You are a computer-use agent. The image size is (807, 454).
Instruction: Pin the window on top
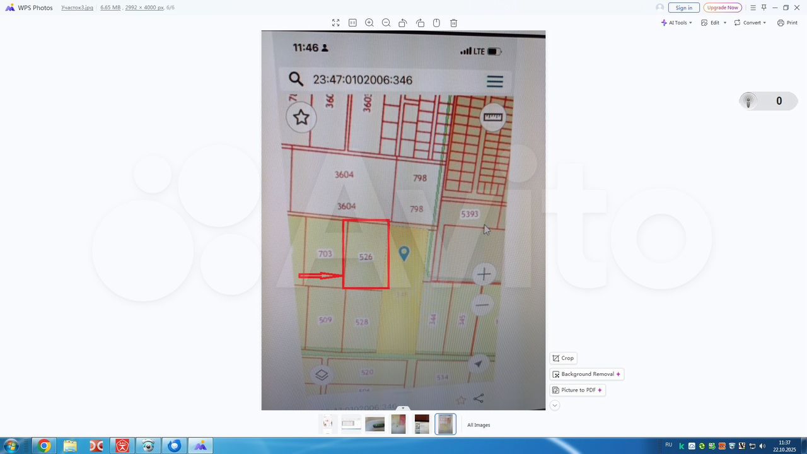pyautogui.click(x=763, y=8)
